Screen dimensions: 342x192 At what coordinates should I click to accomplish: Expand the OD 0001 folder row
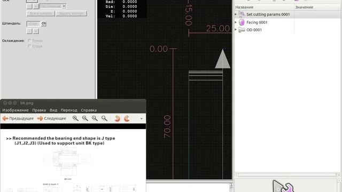point(236,30)
